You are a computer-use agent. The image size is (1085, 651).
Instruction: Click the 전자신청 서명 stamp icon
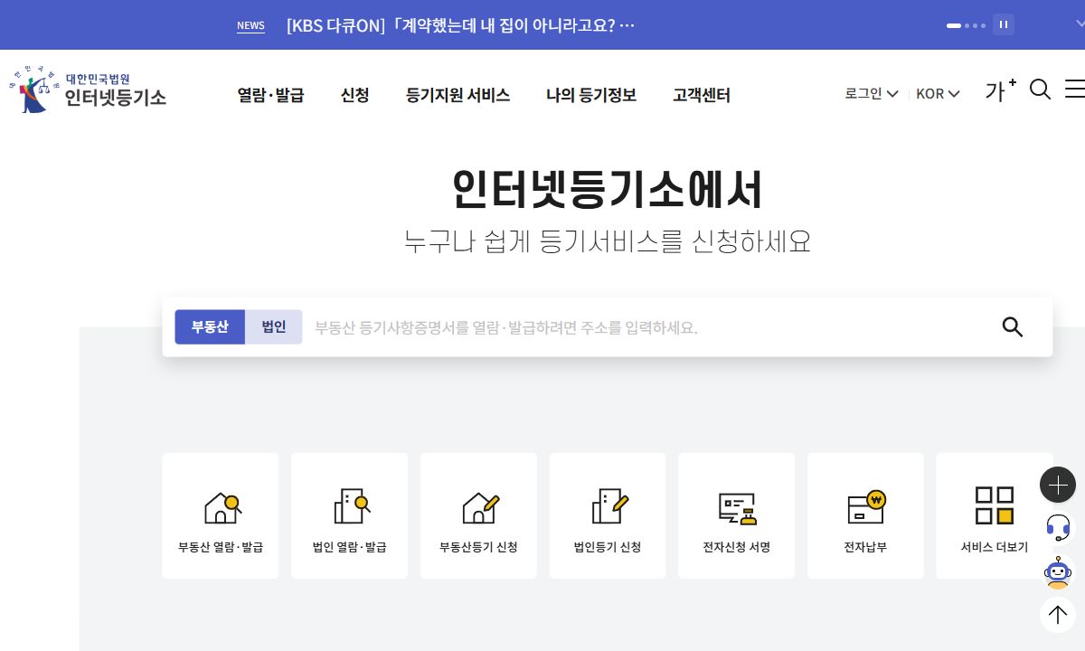(x=737, y=508)
